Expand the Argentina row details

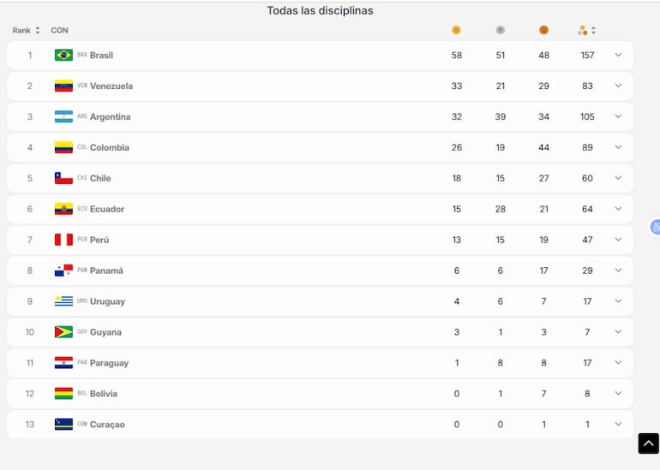[x=618, y=116]
